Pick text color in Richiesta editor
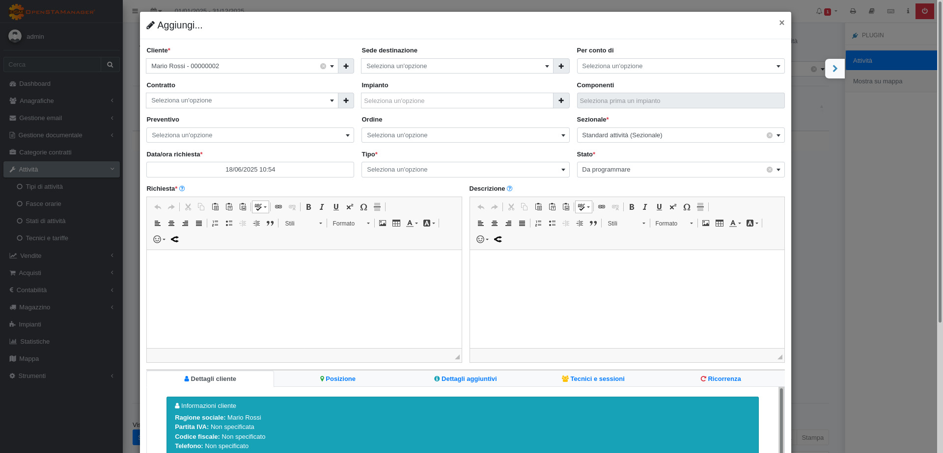The image size is (943, 453). (412, 223)
